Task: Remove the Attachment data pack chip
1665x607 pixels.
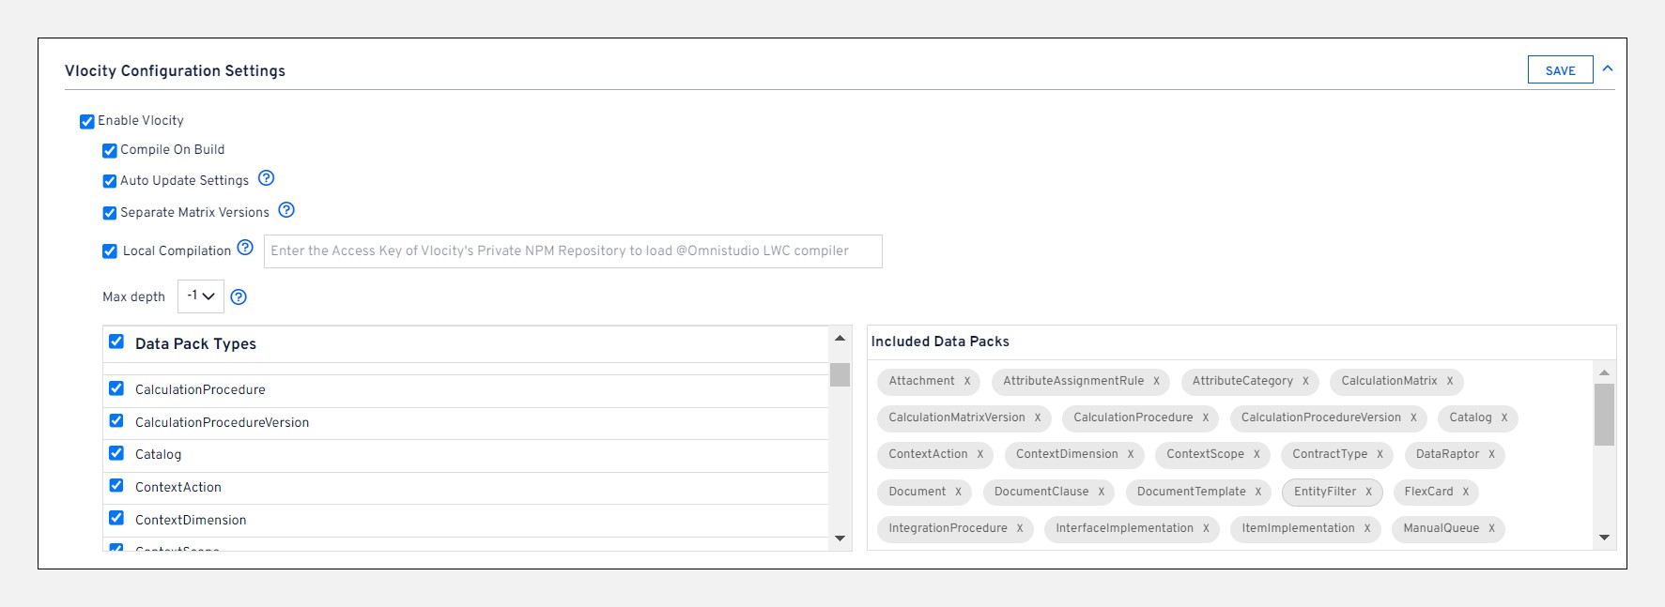Action: (x=967, y=381)
